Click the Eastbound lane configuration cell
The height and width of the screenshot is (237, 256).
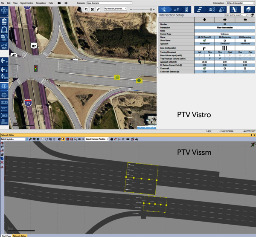pyautogui.click(x=225, y=48)
